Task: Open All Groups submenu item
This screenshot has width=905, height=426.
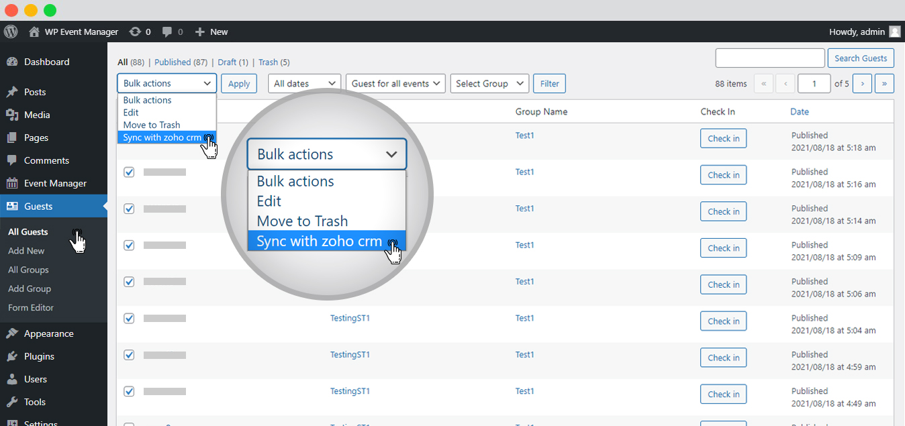Action: [28, 270]
